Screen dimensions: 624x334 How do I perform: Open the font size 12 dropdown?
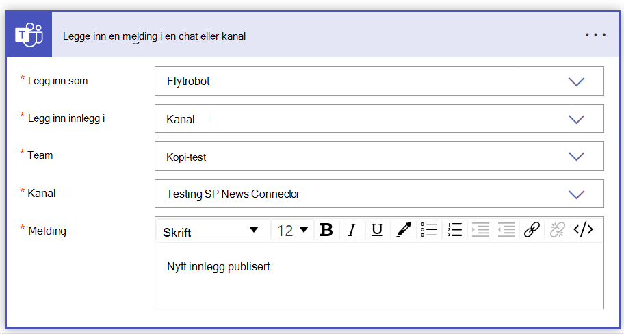pyautogui.click(x=293, y=230)
